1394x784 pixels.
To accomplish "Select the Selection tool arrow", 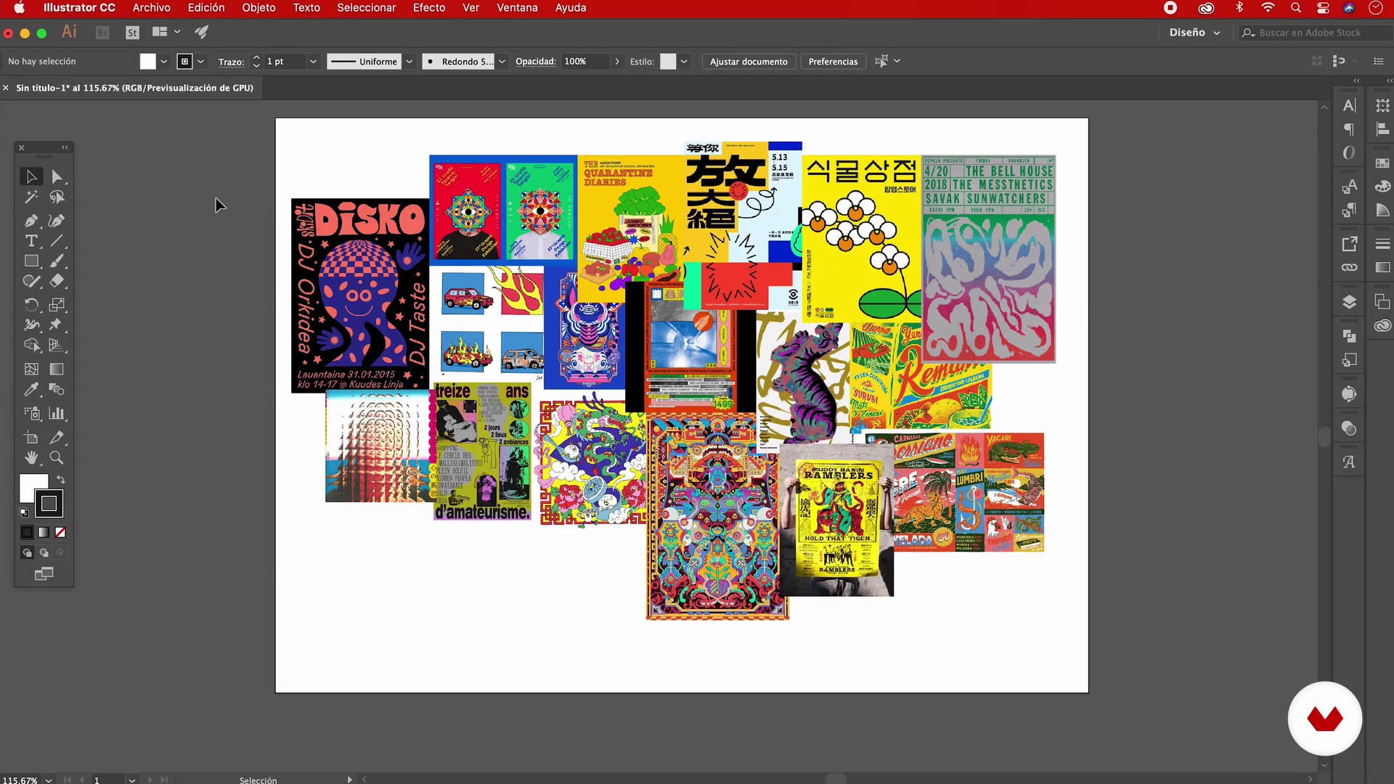I will coord(31,176).
